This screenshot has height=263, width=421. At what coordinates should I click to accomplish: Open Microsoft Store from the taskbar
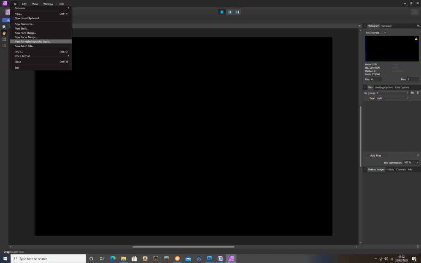(134, 259)
